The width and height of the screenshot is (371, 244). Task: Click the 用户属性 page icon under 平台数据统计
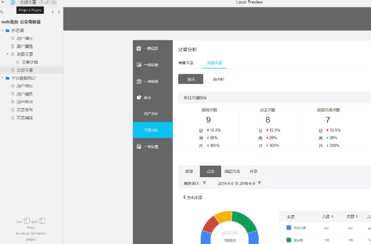[x=13, y=94]
